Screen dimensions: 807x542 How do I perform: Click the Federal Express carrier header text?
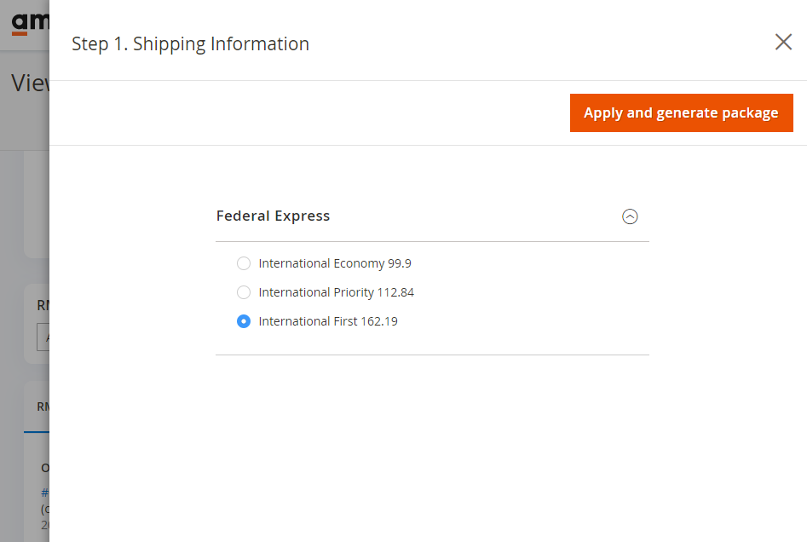click(273, 216)
